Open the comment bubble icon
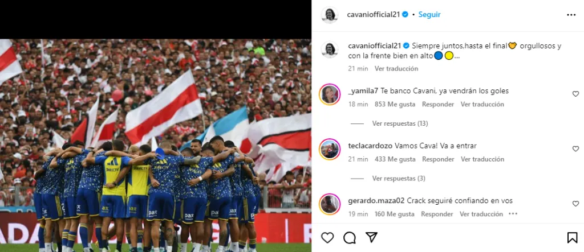The height and width of the screenshot is (252, 584). point(350,238)
